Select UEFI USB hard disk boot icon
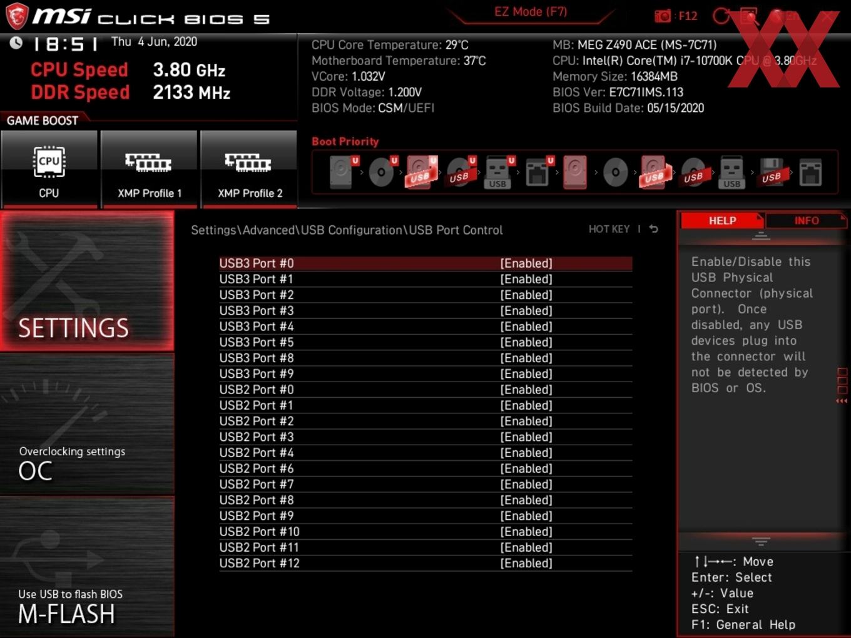The image size is (851, 638). coord(422,172)
